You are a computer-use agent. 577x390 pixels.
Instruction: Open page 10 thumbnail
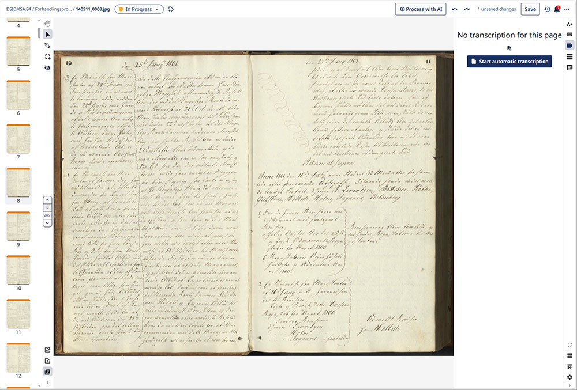(x=18, y=270)
